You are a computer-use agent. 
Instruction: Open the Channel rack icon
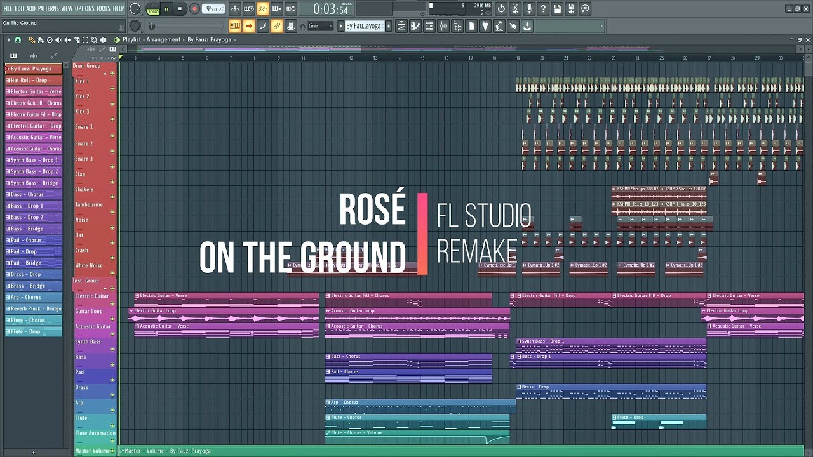tap(429, 26)
